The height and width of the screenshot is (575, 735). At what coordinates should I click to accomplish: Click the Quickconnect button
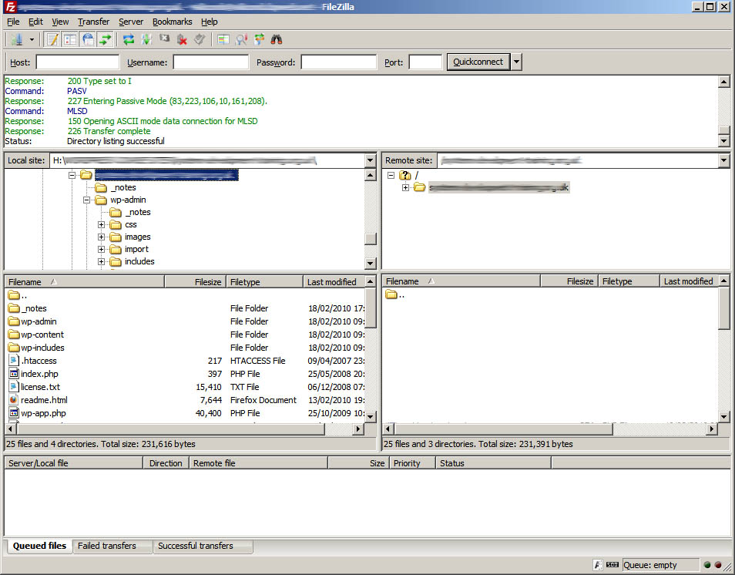pos(478,62)
